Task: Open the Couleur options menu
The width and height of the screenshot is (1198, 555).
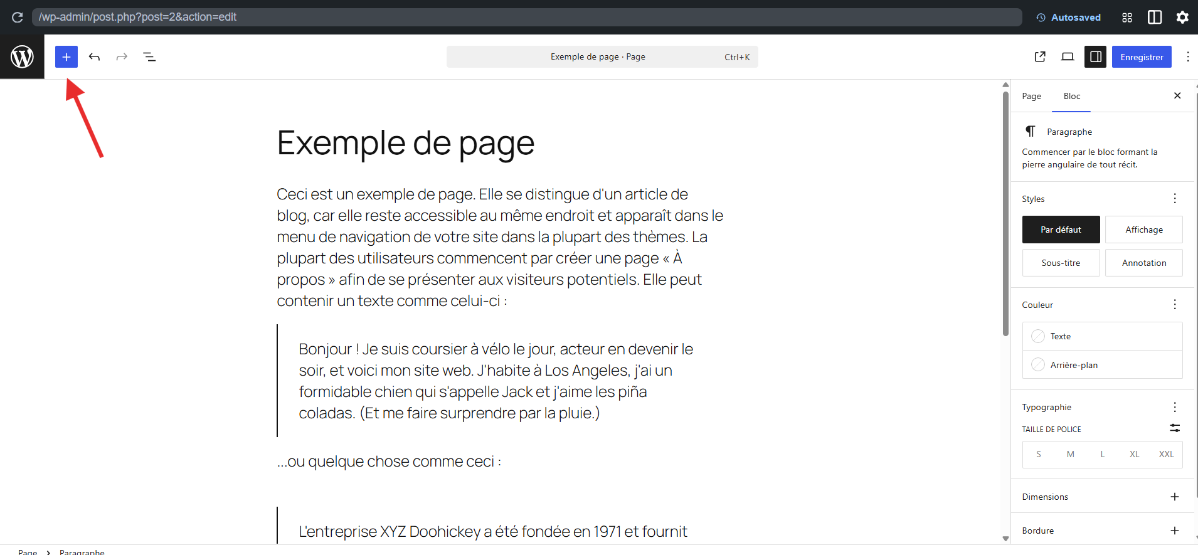Action: pyautogui.click(x=1175, y=305)
